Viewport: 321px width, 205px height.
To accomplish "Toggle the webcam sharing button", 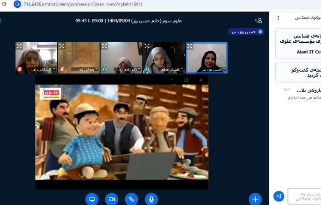I will [x=112, y=199].
